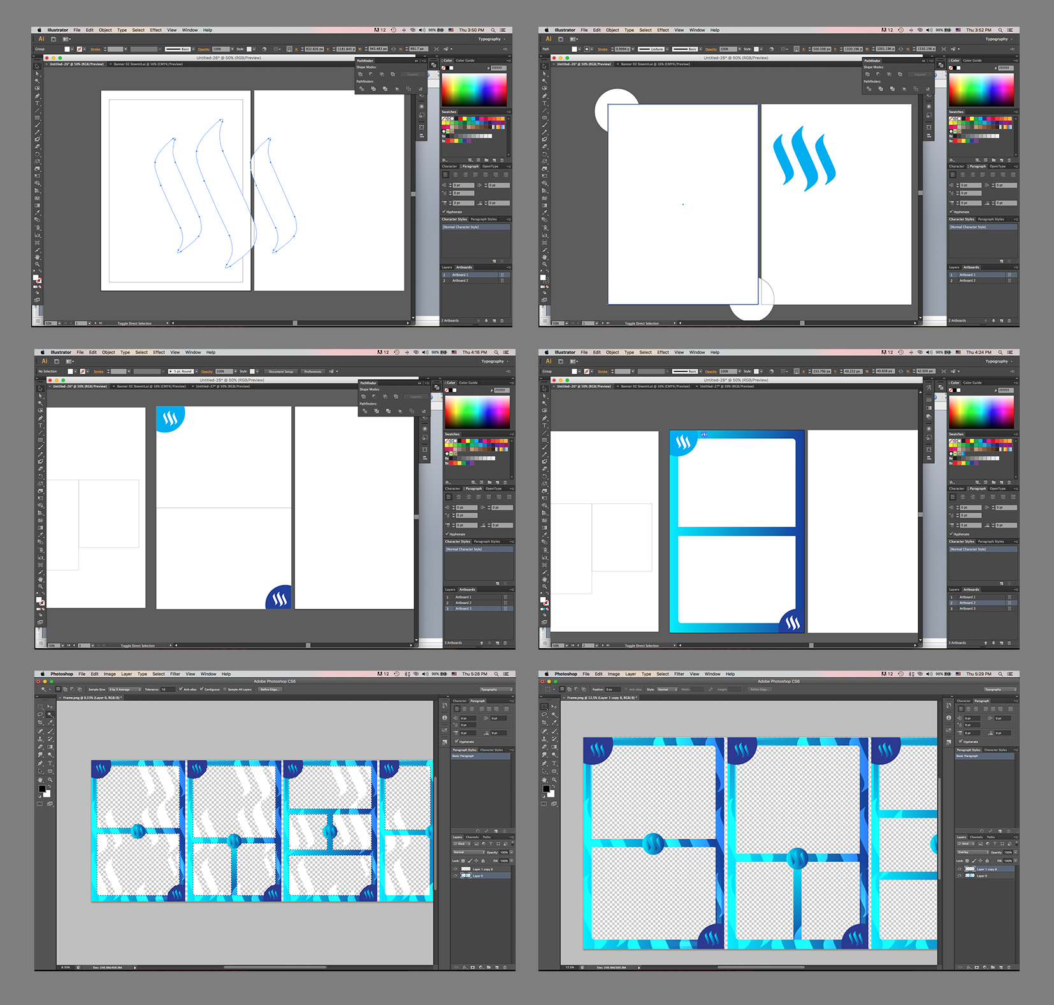Image resolution: width=1054 pixels, height=1005 pixels.
Task: Uncheck Anti-alias in 5:28 PM Photoshop
Action: pyautogui.click(x=181, y=689)
